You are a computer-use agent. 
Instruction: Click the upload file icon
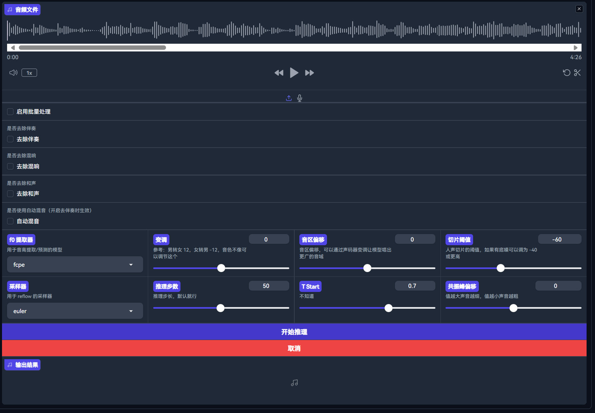click(289, 98)
